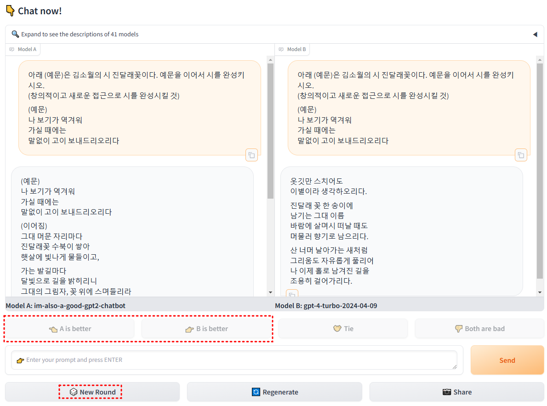Click Model A scrollbar down arrow
Screen dimensions: 547x406
click(x=270, y=292)
